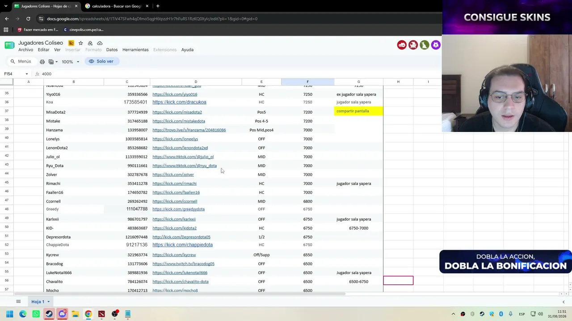Viewport: 572px width, 321px height.
Task: Open Microsoft Edge from the taskbar
Action: 23,314
